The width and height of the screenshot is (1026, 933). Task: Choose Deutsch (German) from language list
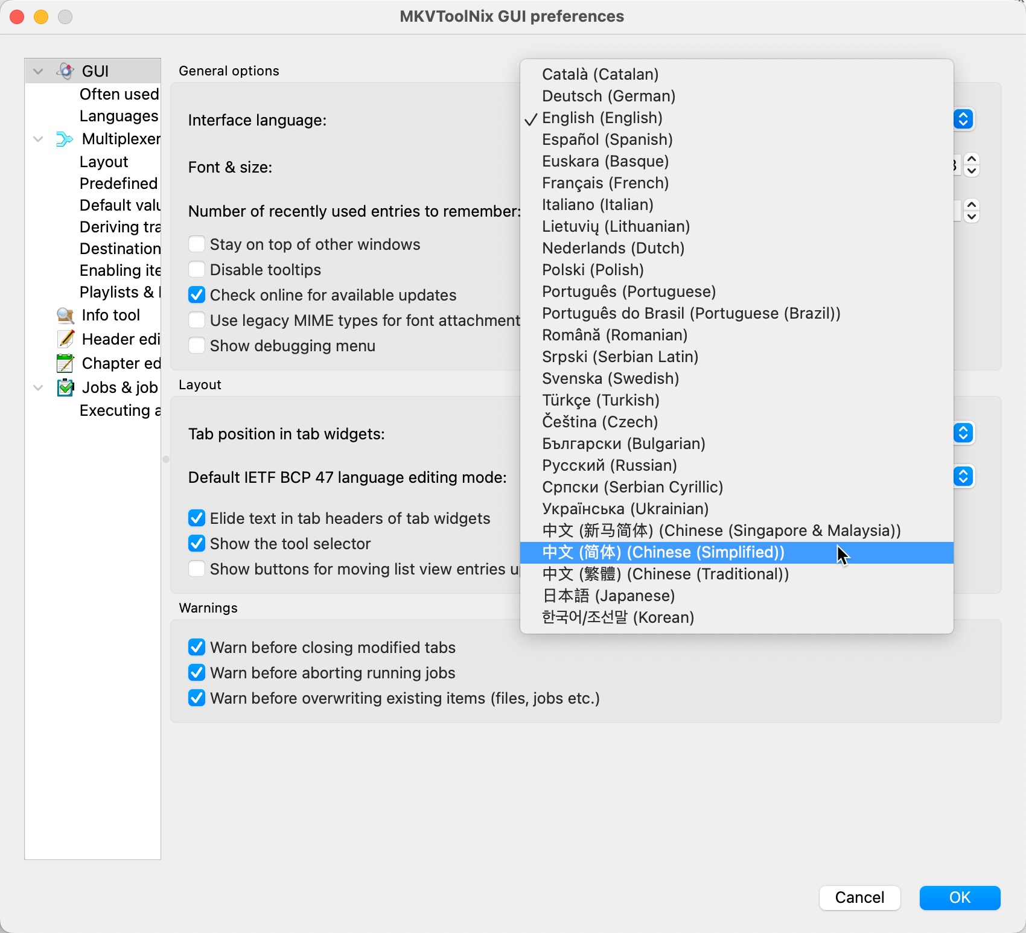[x=608, y=97]
